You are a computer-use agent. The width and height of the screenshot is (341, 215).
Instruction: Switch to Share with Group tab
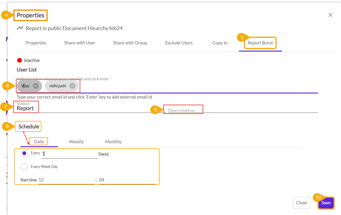pos(130,43)
